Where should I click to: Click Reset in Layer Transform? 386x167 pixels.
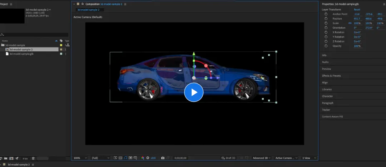[x=357, y=10]
